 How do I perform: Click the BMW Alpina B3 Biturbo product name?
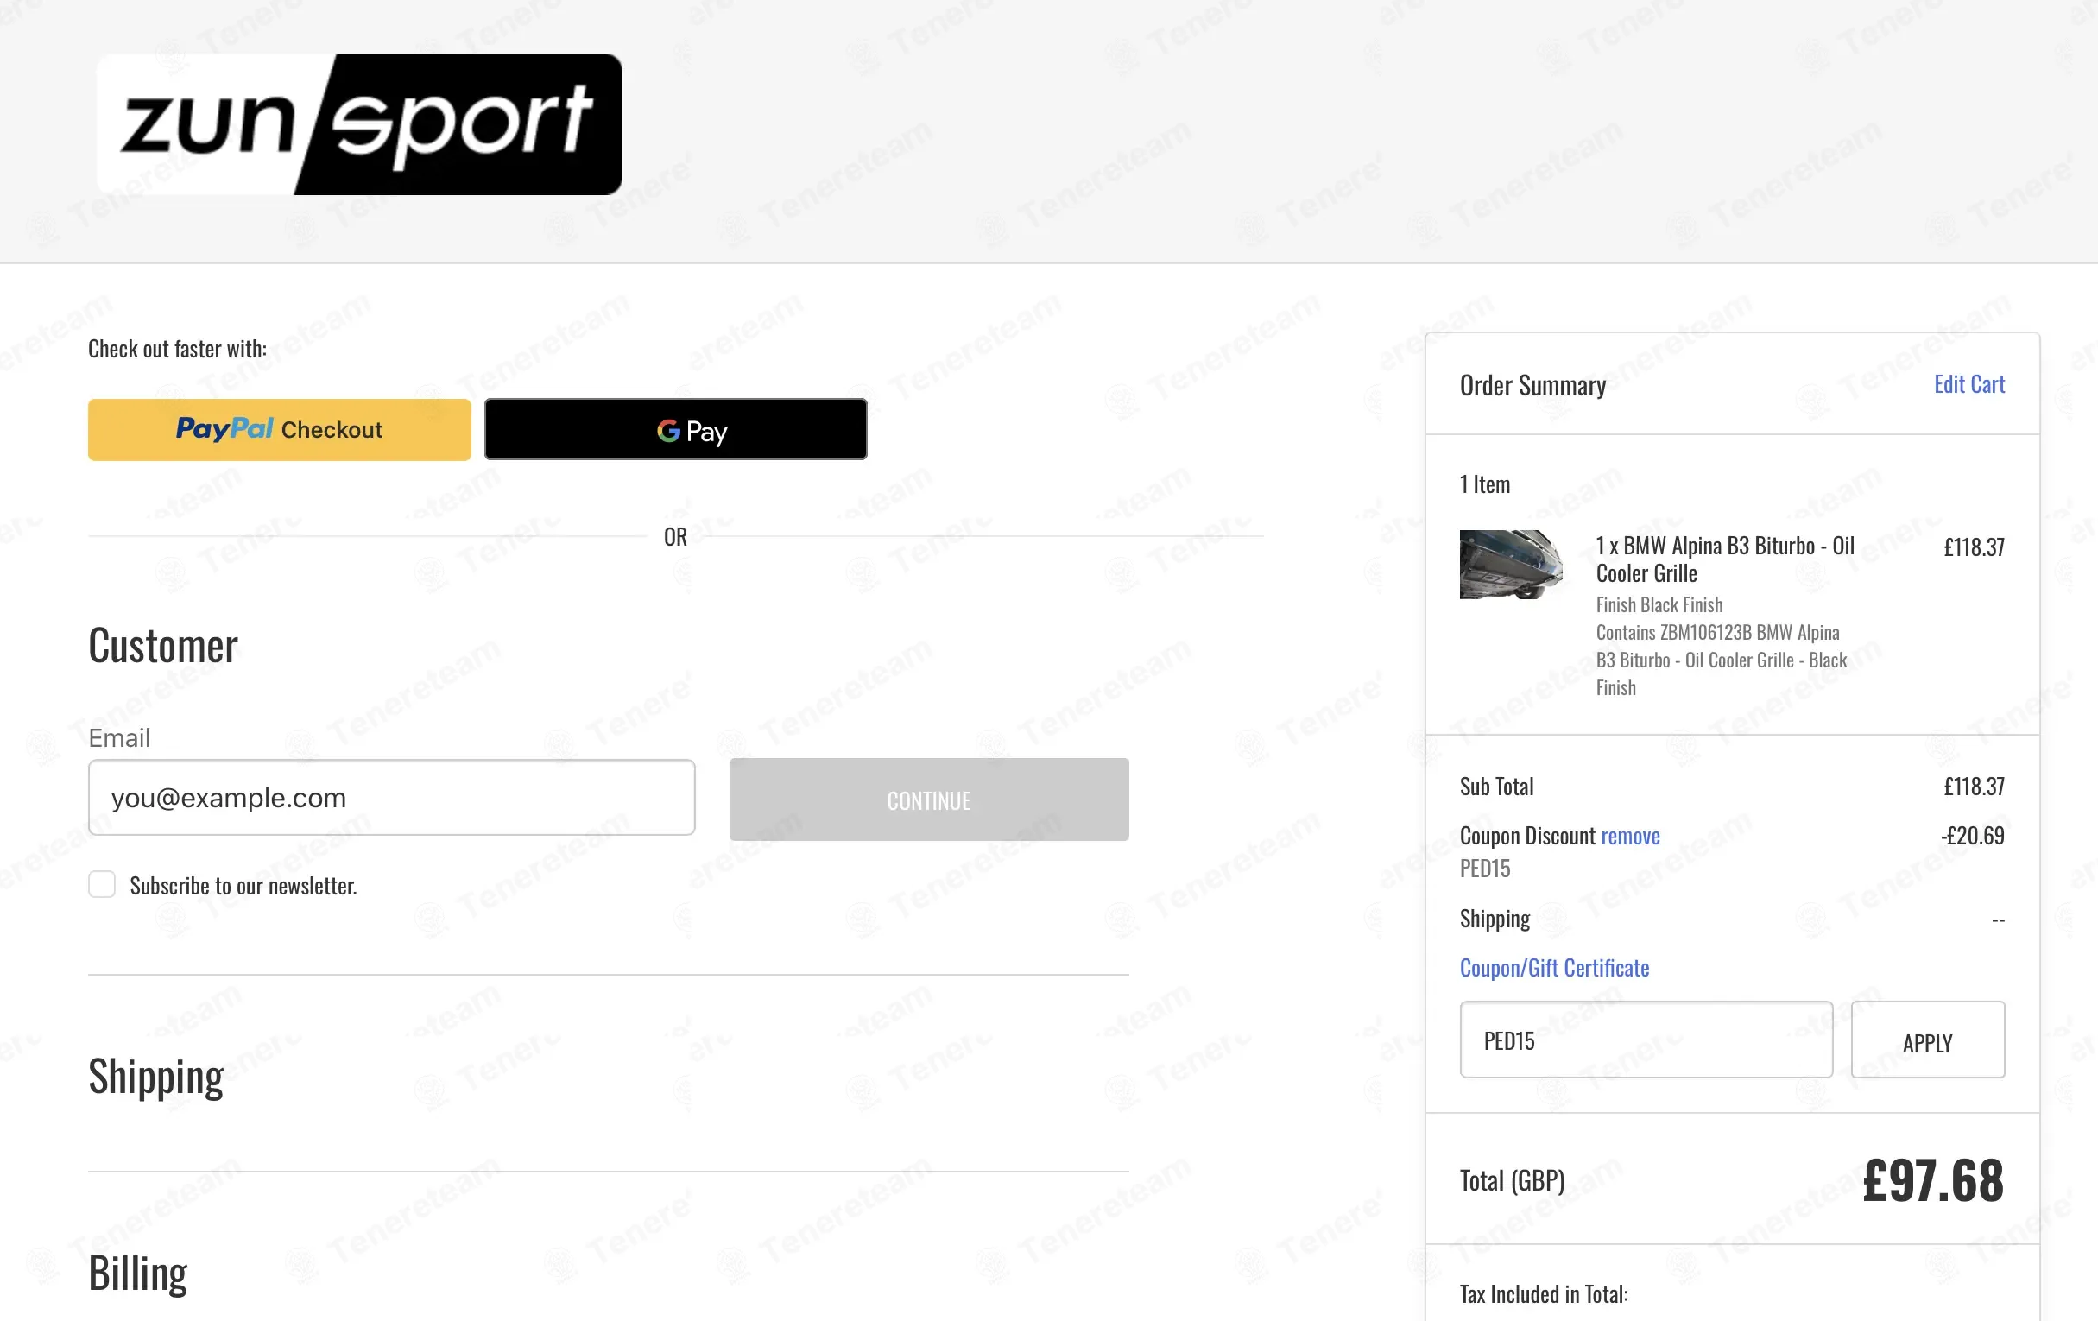[x=1724, y=559]
